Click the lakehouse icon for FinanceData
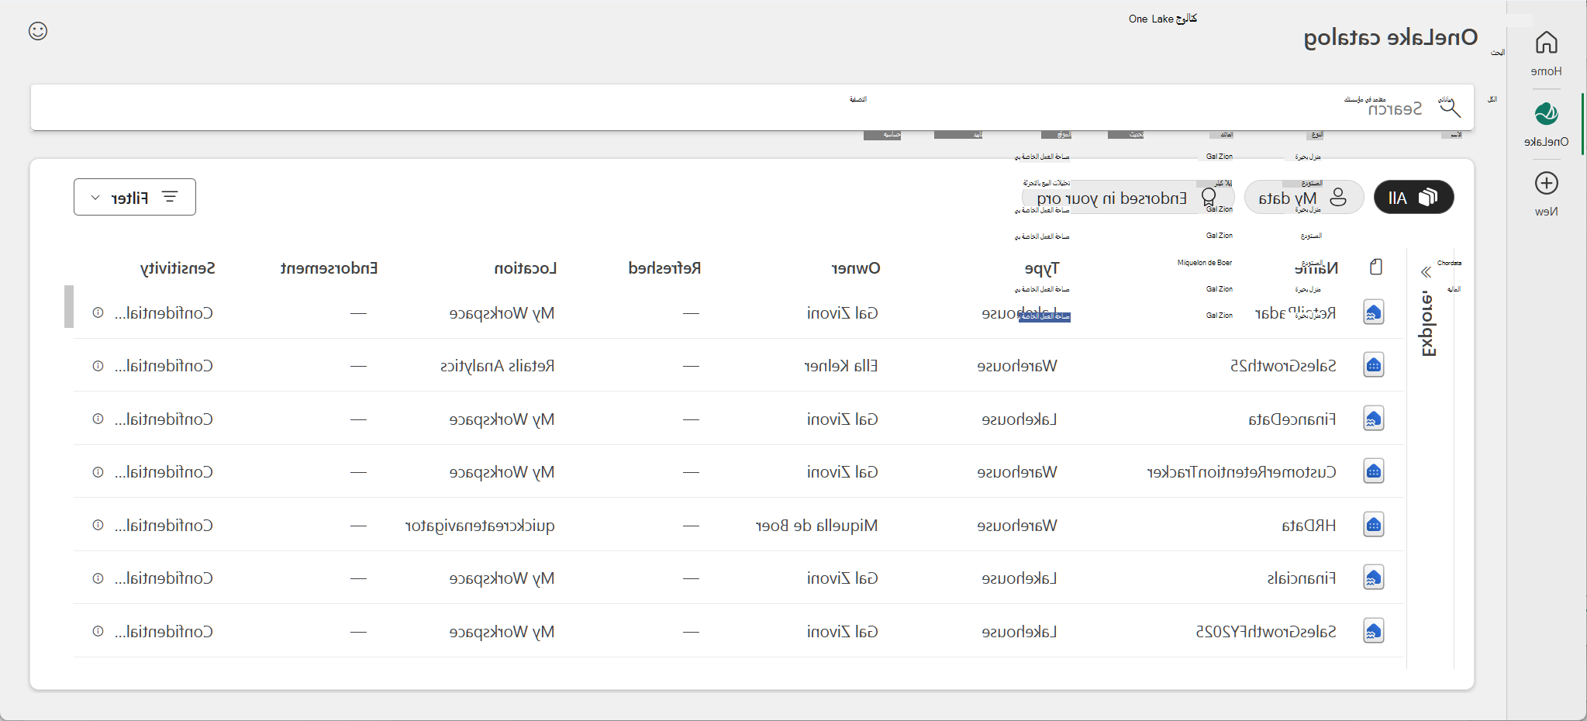 [1374, 419]
